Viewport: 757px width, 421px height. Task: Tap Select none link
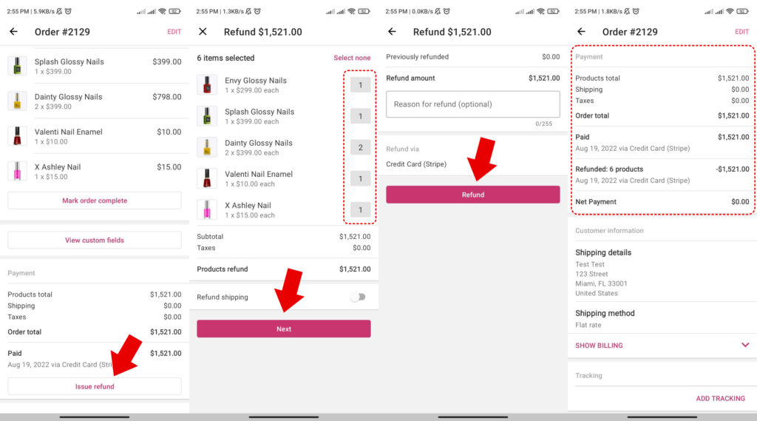tap(352, 58)
